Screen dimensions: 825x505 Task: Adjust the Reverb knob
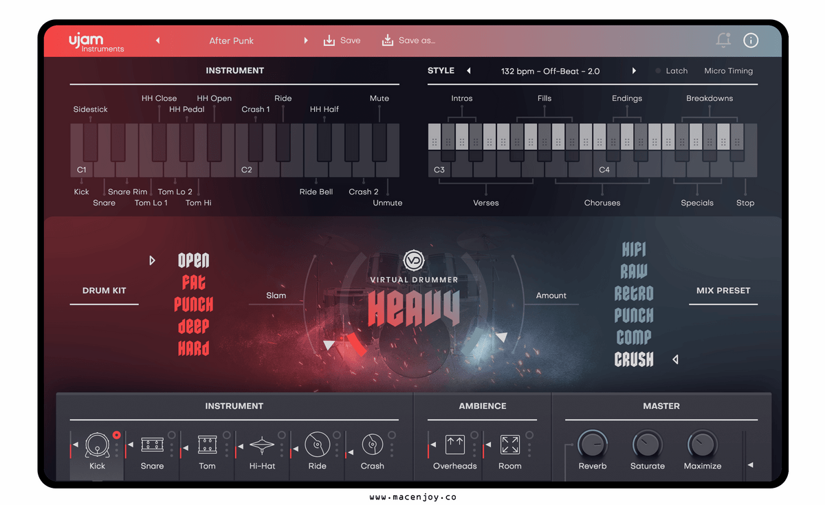(592, 445)
